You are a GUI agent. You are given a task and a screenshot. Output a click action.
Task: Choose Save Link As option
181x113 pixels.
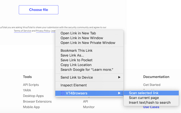coord(72,55)
